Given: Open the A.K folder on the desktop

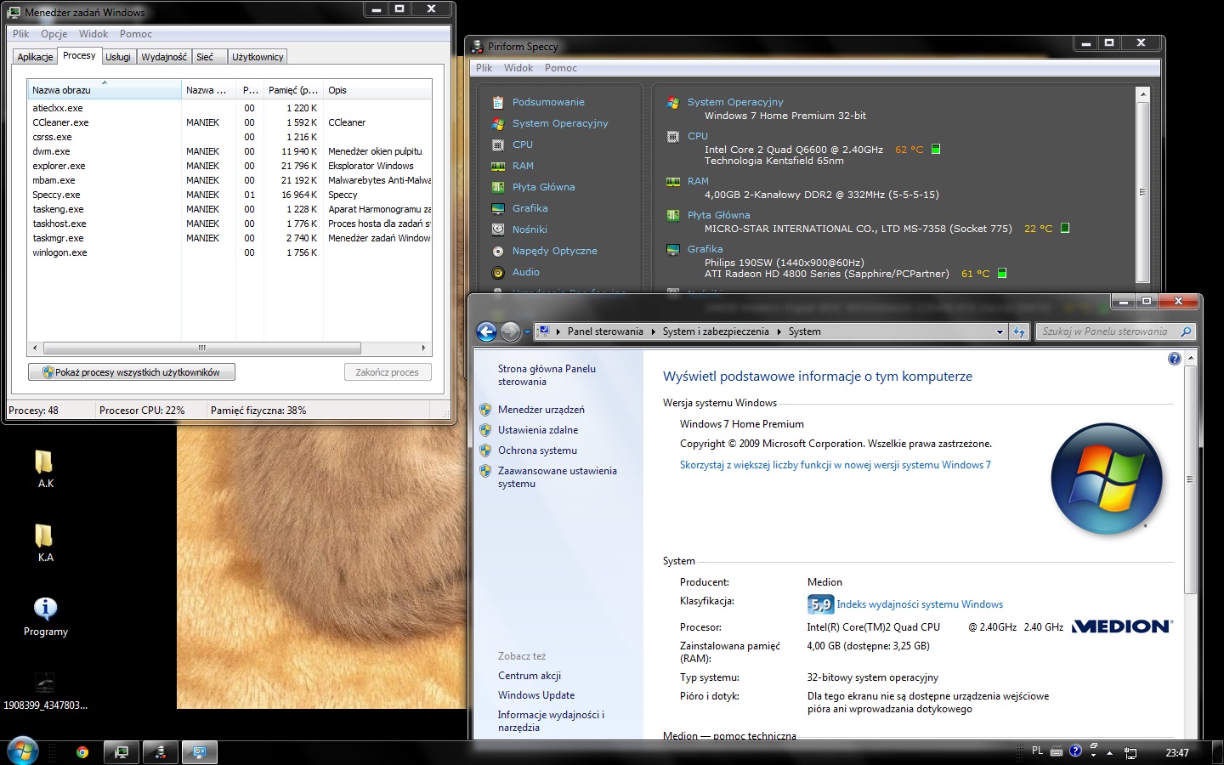Looking at the screenshot, I should pyautogui.click(x=45, y=469).
